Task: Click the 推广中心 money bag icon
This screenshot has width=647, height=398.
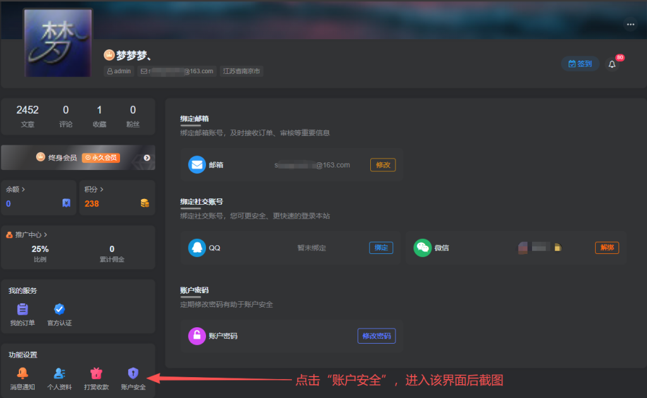Action: click(9, 234)
